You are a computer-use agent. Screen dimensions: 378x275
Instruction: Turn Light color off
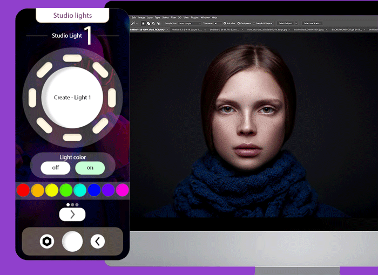click(56, 168)
